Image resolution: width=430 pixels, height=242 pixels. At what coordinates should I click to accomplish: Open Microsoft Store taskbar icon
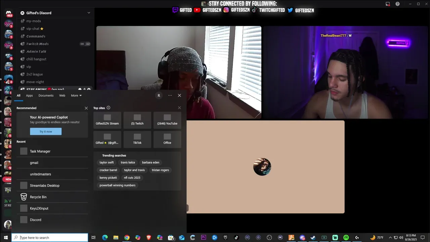[x=171, y=238]
